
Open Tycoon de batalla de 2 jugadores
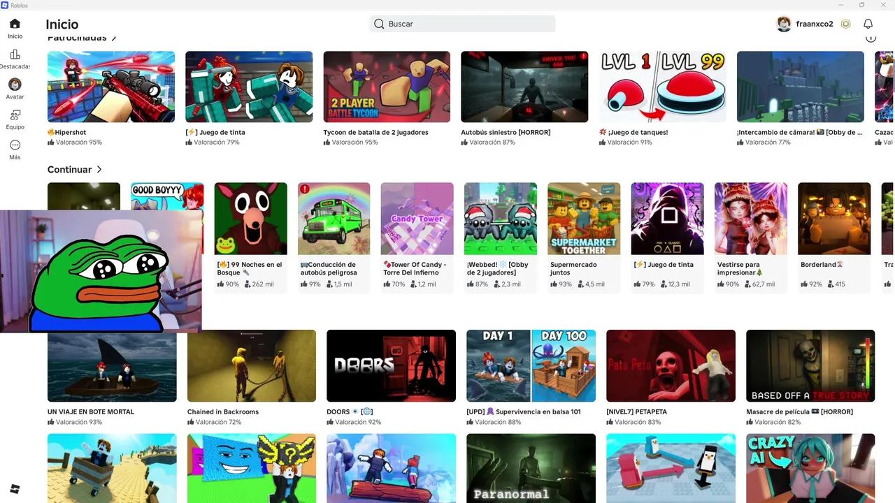point(387,87)
